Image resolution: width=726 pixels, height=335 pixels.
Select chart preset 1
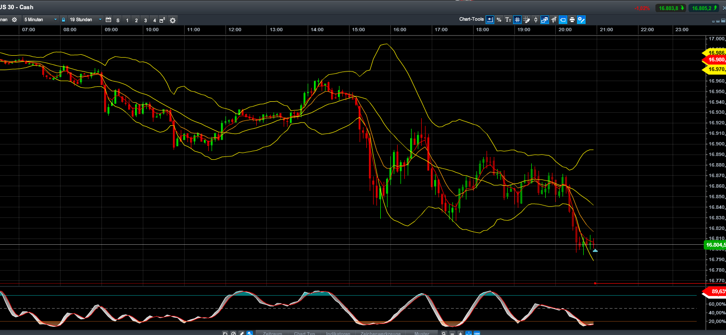click(x=127, y=20)
